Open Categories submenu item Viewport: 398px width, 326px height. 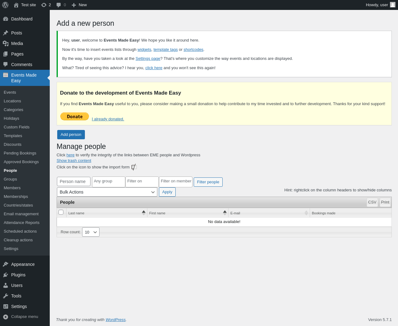tap(13, 110)
